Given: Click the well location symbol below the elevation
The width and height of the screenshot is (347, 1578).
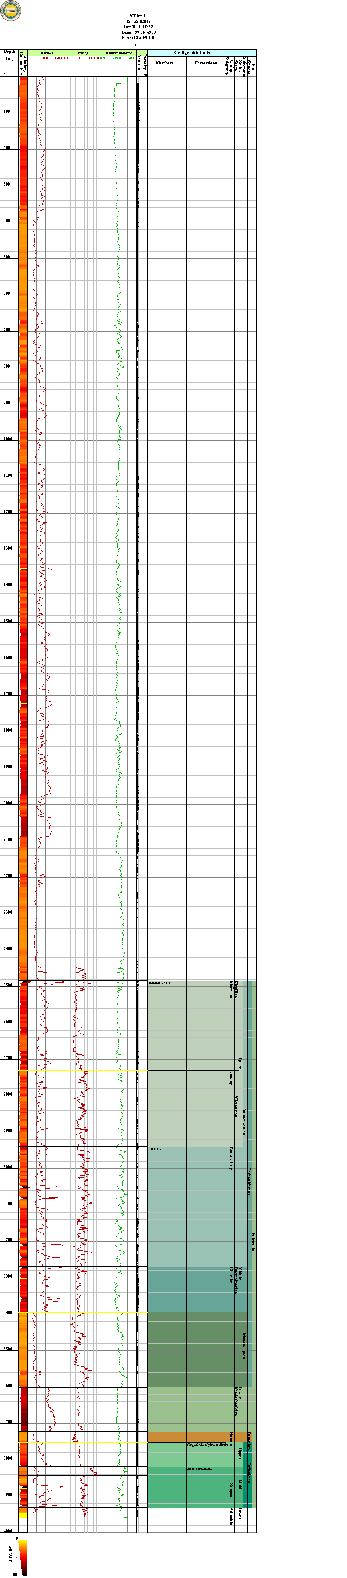Looking at the screenshot, I should [x=138, y=45].
